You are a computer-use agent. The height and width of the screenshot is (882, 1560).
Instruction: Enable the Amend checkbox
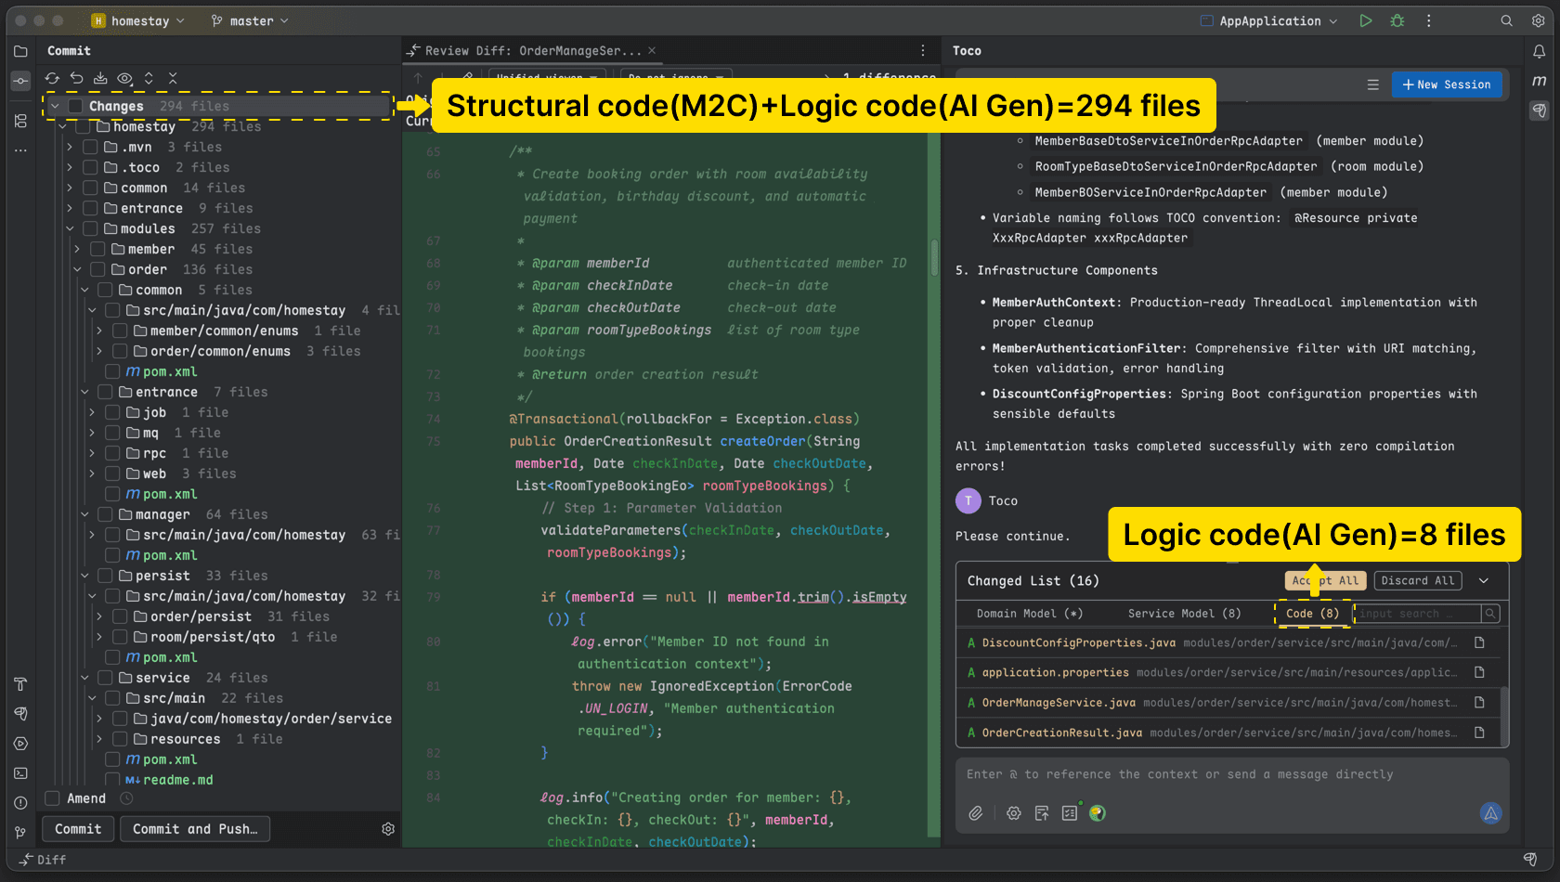(x=53, y=798)
